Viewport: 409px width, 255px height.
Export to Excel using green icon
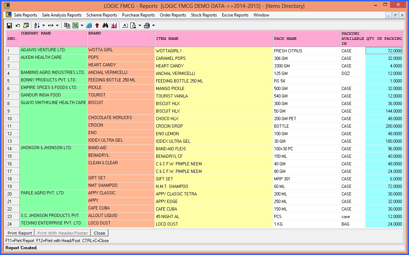coord(75,25)
